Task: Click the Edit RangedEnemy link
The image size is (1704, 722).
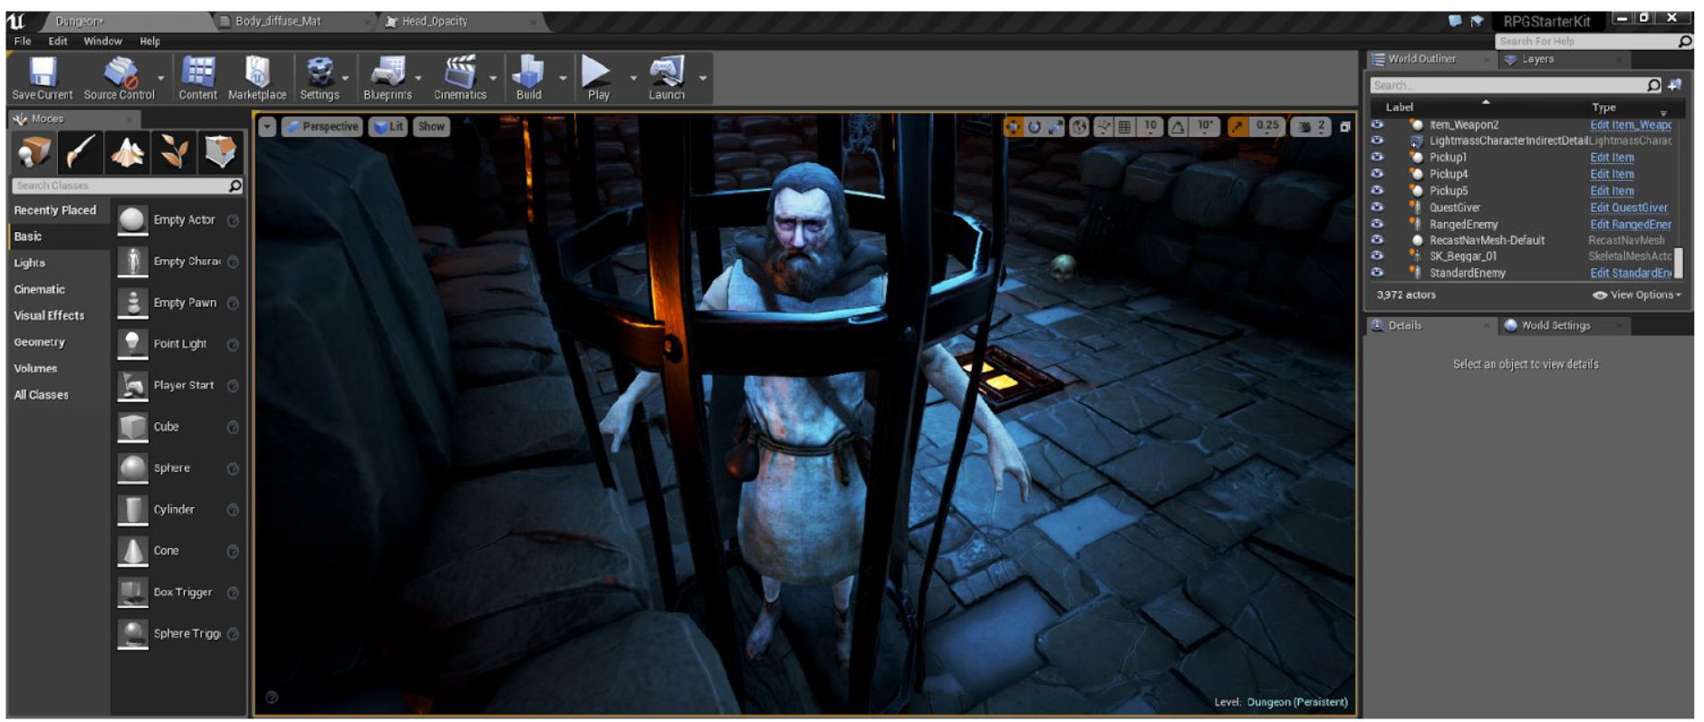Action: [1630, 225]
